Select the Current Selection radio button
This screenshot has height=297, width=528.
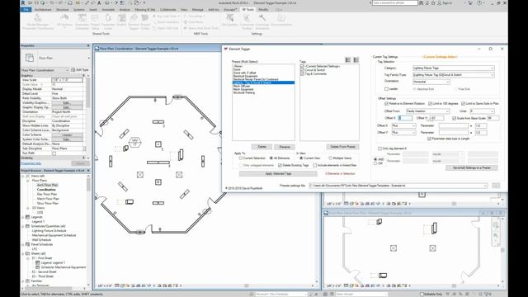(x=241, y=158)
